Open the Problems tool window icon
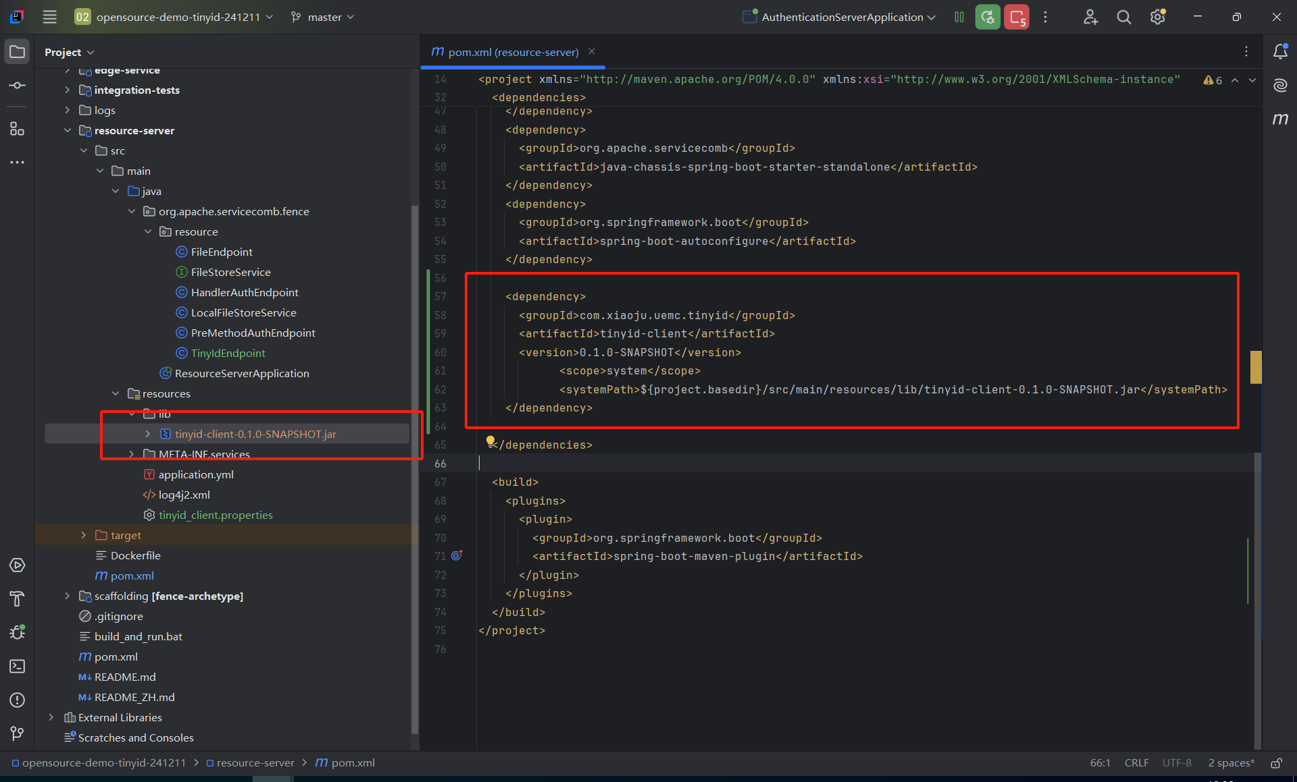 click(18, 700)
